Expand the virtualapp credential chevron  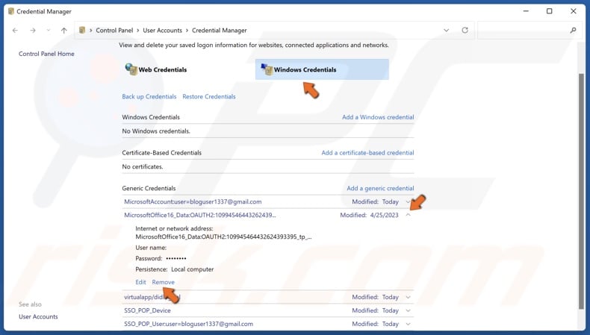pyautogui.click(x=408, y=297)
